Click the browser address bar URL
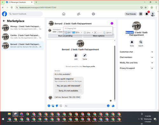Image resolution: width=159 pixels, height=125 pixels. (x=38, y=8)
